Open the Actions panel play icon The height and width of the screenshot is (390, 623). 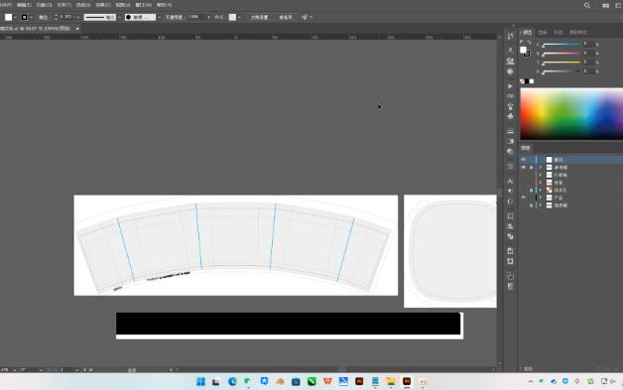(x=510, y=86)
